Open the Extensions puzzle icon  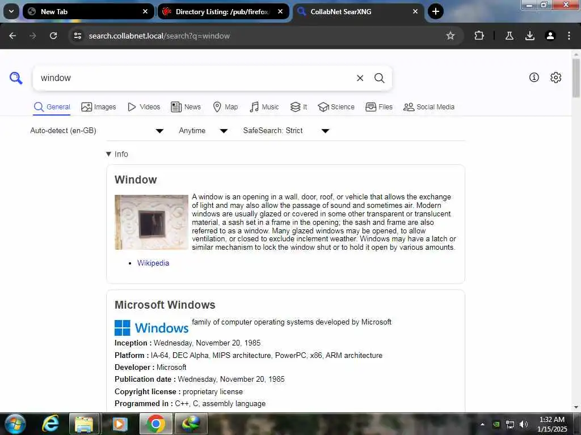(479, 36)
